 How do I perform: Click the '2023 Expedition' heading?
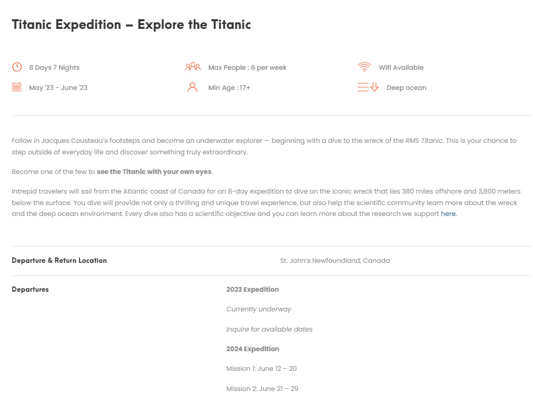pyautogui.click(x=253, y=290)
